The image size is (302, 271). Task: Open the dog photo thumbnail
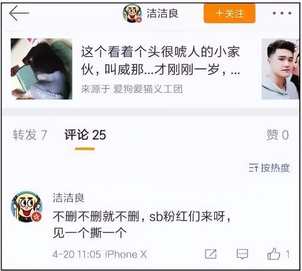click(x=41, y=69)
